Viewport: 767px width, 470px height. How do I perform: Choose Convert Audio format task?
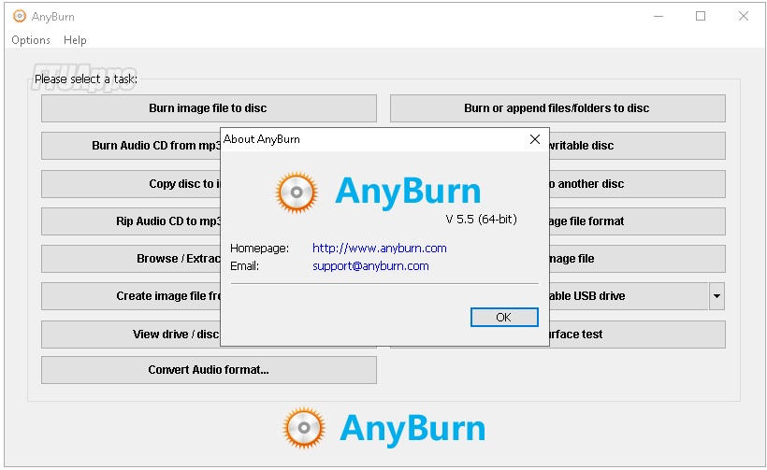[209, 370]
